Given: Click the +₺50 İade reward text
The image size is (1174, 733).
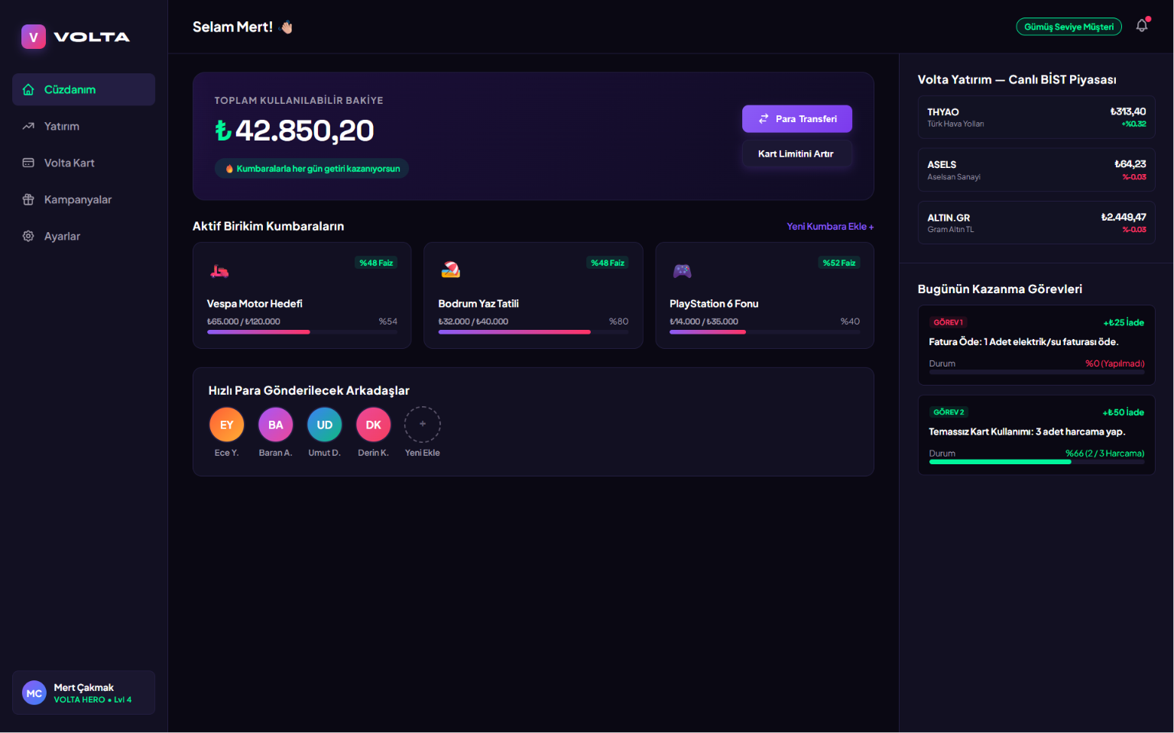Looking at the screenshot, I should pos(1124,412).
